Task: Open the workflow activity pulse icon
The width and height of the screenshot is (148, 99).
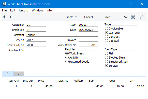Action: click(x=125, y=17)
